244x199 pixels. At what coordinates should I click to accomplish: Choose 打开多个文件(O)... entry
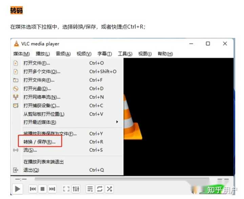pyautogui.click(x=68, y=72)
